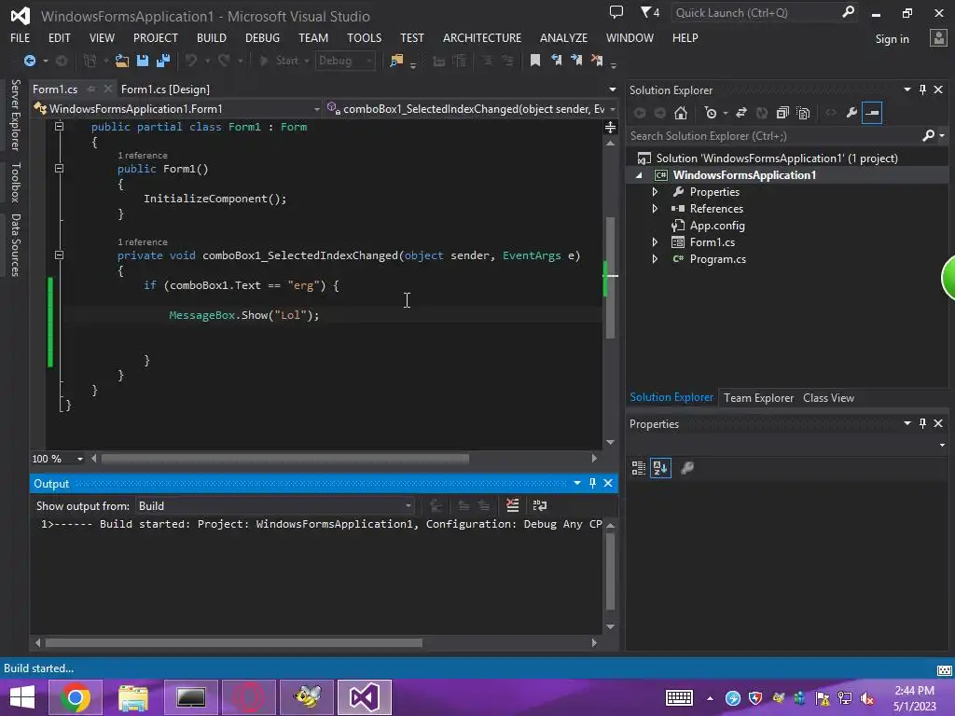Click the Find in Files icon

pyautogui.click(x=396, y=61)
